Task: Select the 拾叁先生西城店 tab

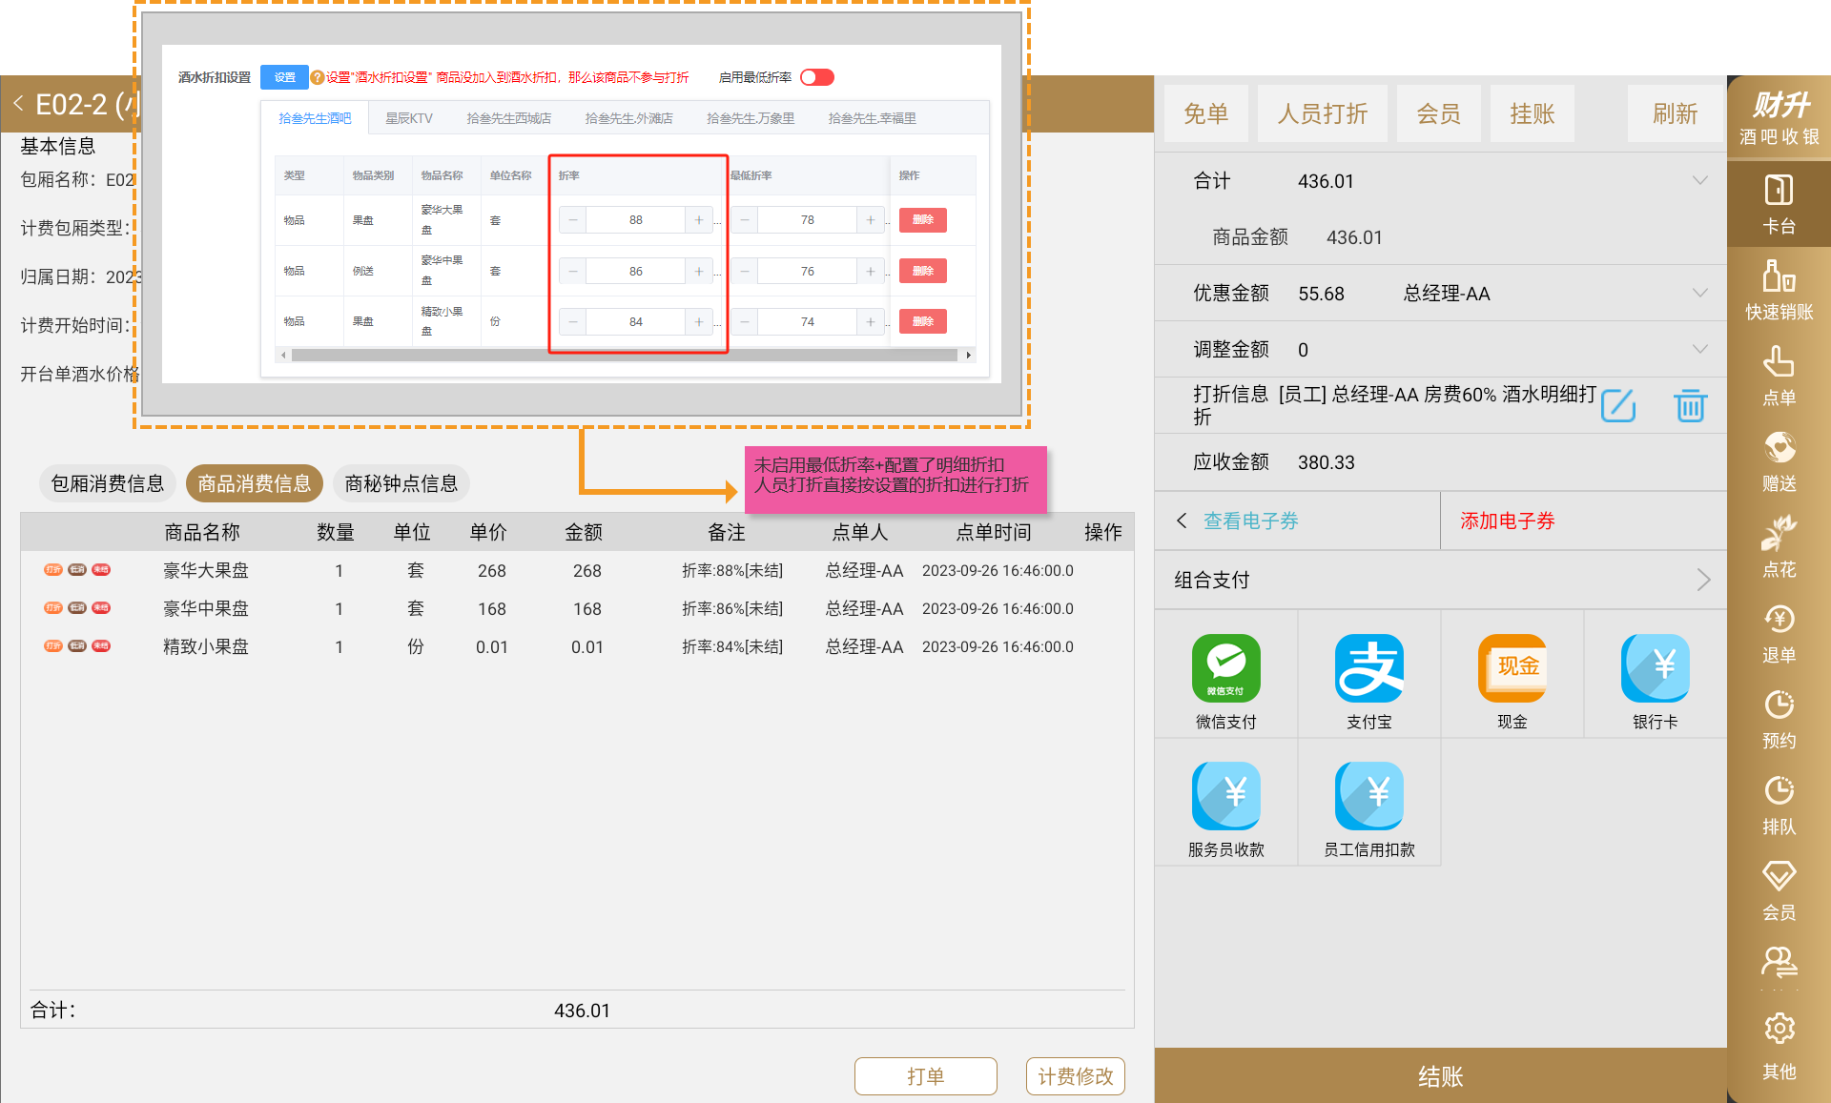Action: point(508,118)
